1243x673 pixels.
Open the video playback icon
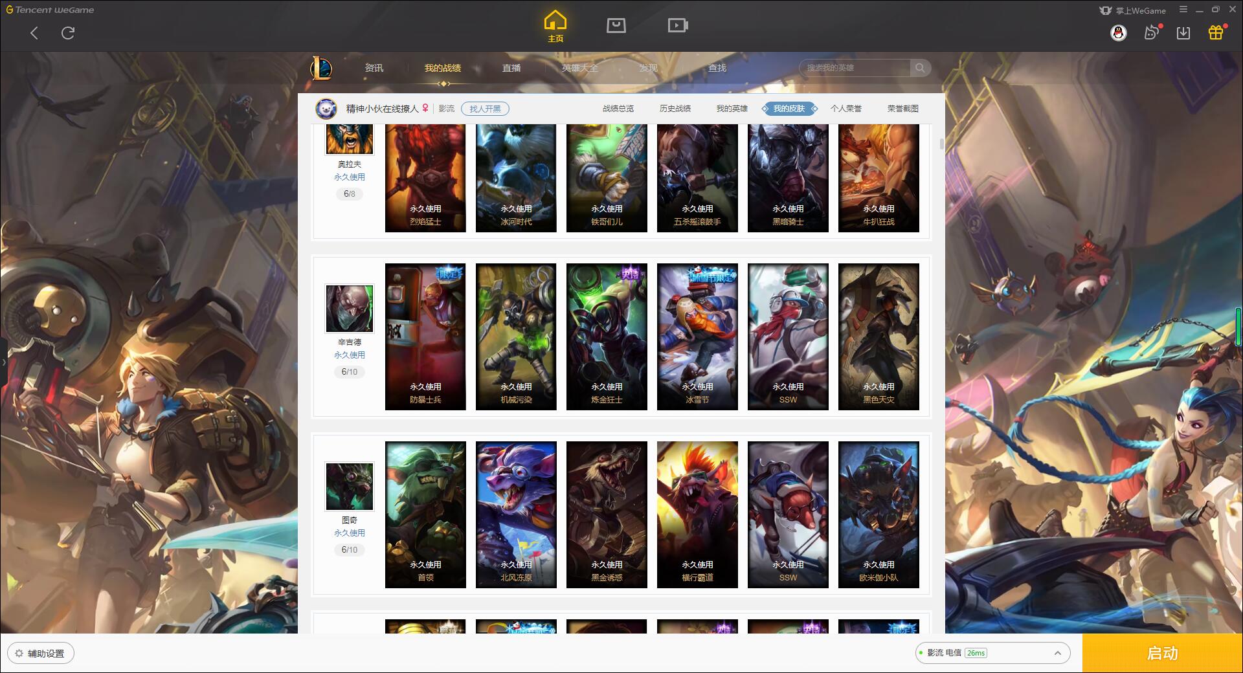[x=678, y=25]
